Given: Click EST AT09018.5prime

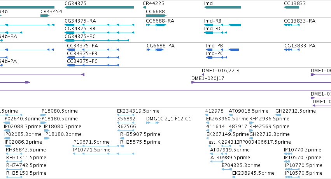Looking at the screenshot, I should pyautogui.click(x=231, y=115).
